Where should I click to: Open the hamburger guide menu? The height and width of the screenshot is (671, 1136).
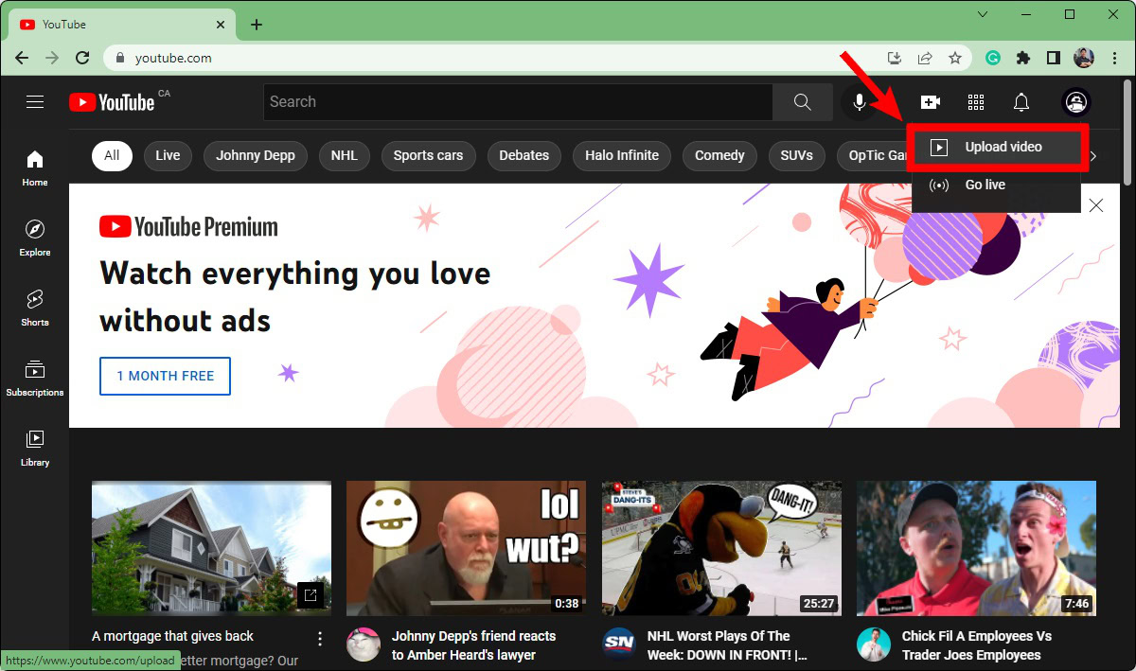coord(35,102)
